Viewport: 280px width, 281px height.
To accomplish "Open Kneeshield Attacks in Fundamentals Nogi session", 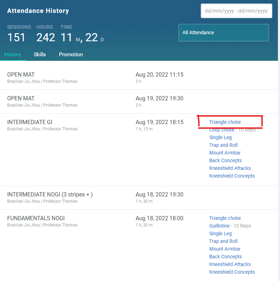I will click(230, 265).
